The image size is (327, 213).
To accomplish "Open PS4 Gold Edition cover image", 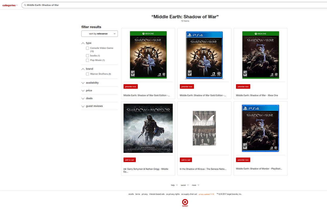I will pyautogui.click(x=204, y=55).
